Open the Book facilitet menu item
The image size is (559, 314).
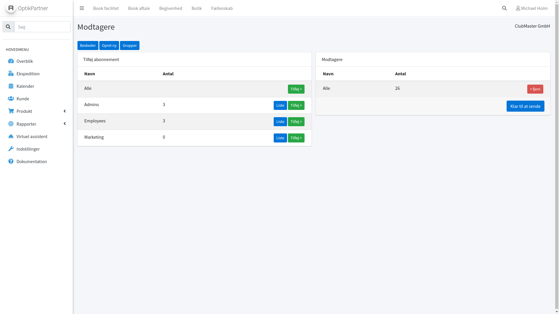click(106, 8)
